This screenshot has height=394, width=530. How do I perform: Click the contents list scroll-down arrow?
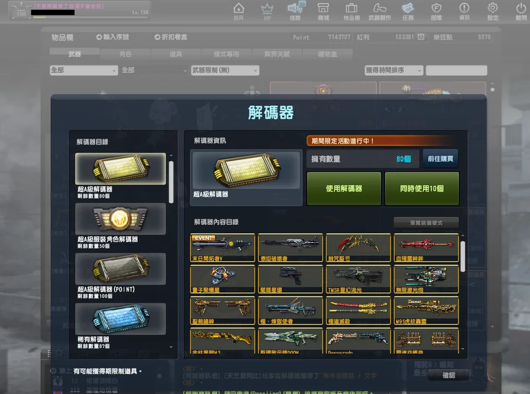(463, 349)
